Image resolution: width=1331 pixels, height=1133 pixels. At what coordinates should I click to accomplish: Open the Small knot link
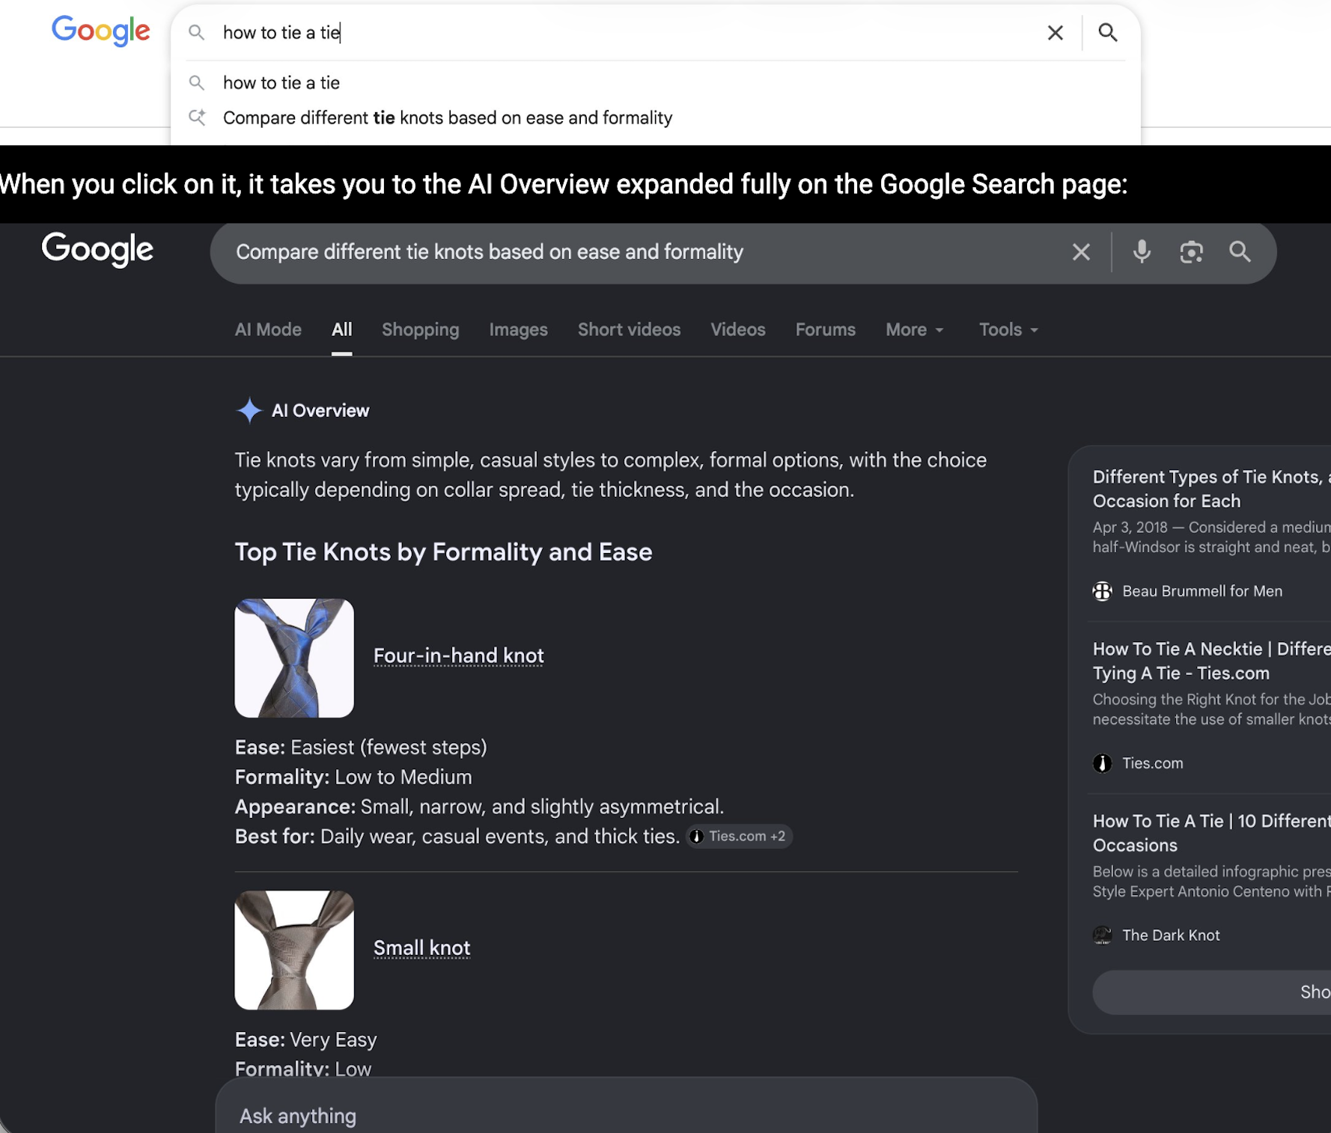(422, 948)
